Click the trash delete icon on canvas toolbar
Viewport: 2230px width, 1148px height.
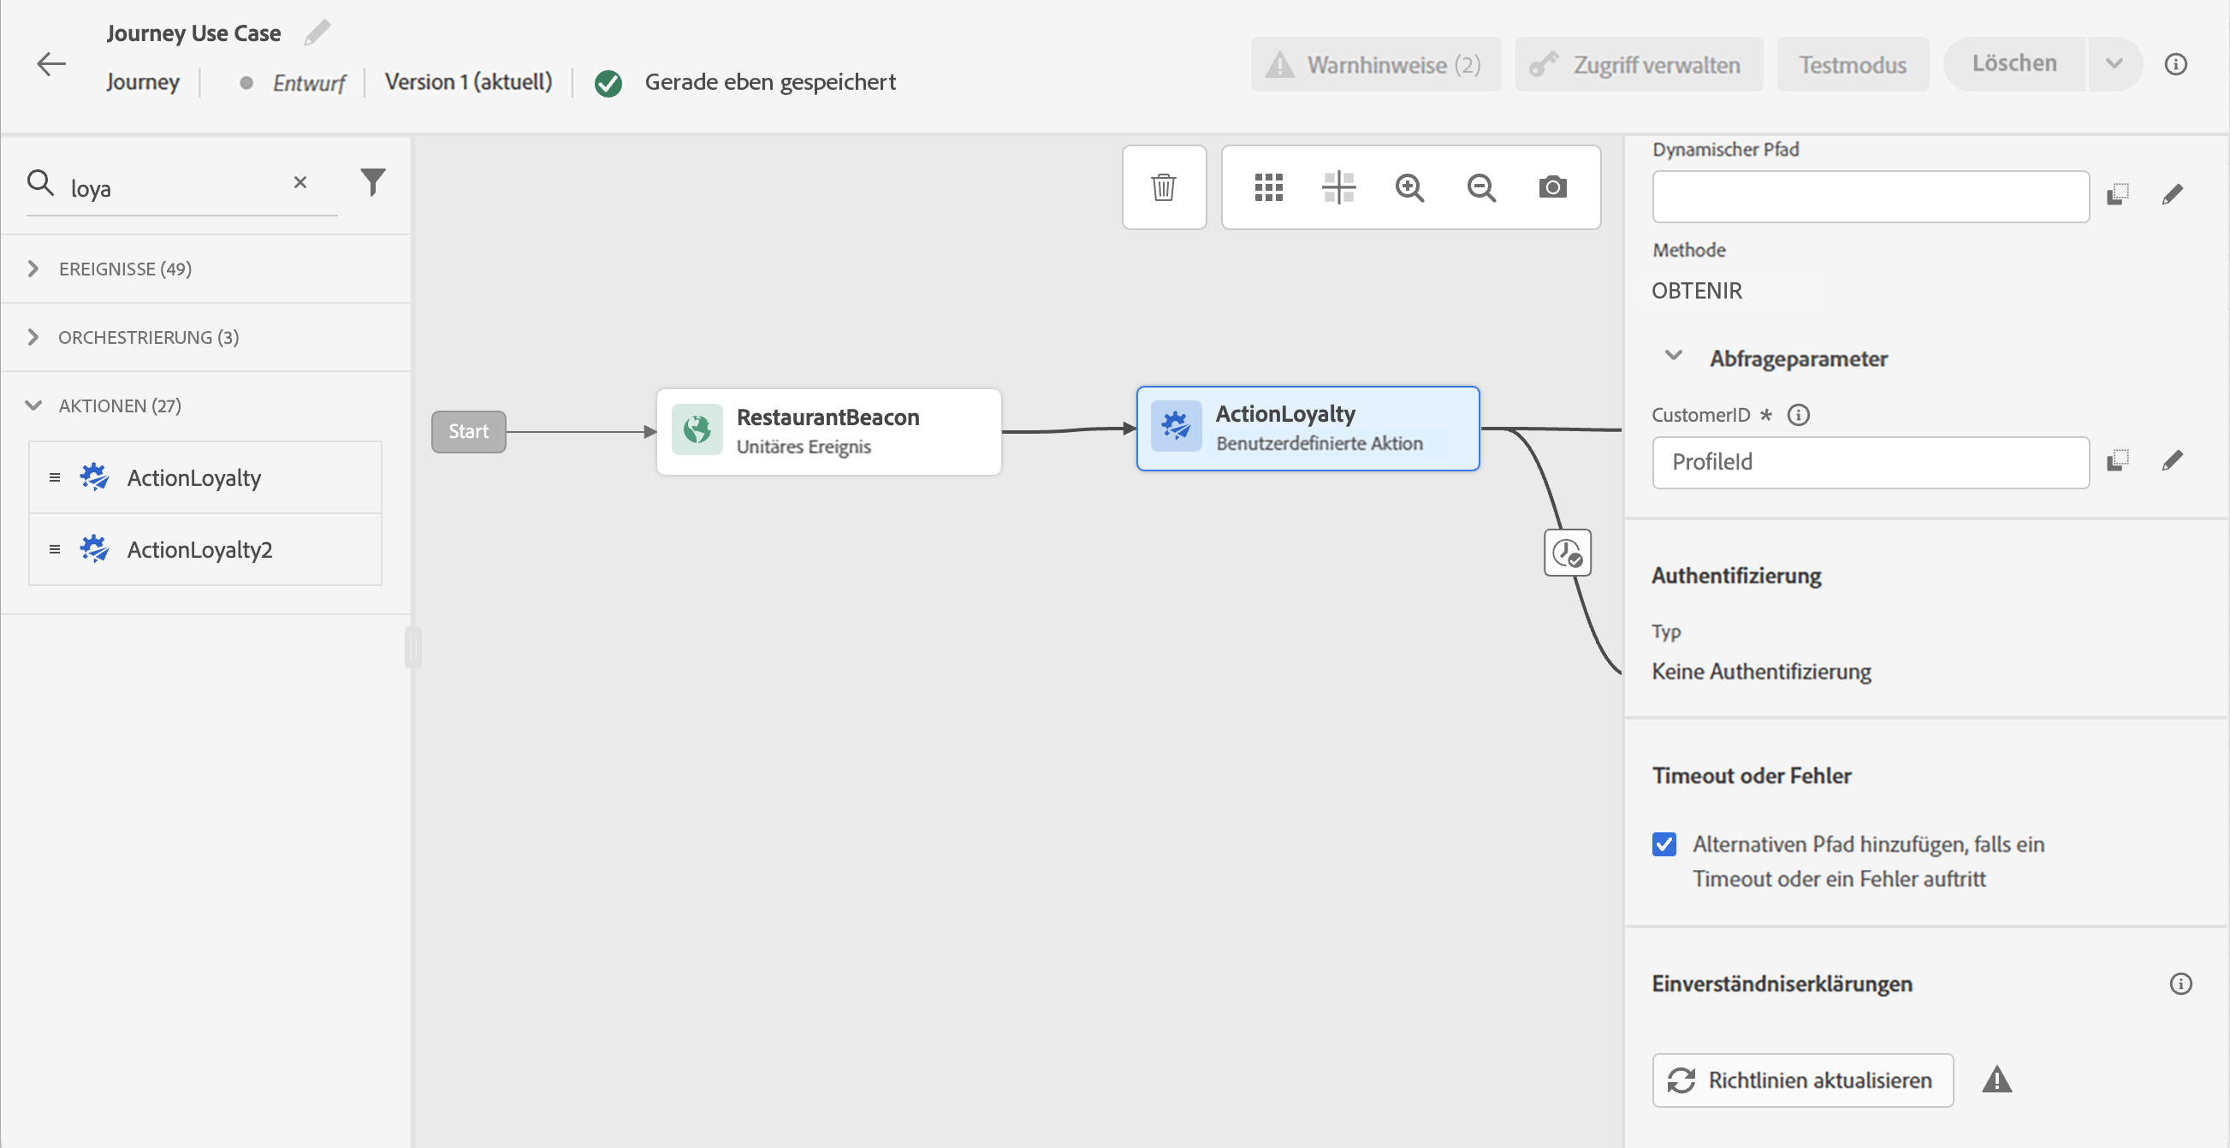tap(1164, 186)
